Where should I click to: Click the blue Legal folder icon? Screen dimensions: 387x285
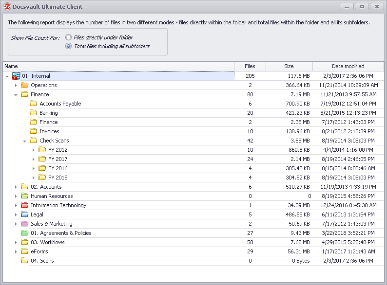[24, 214]
